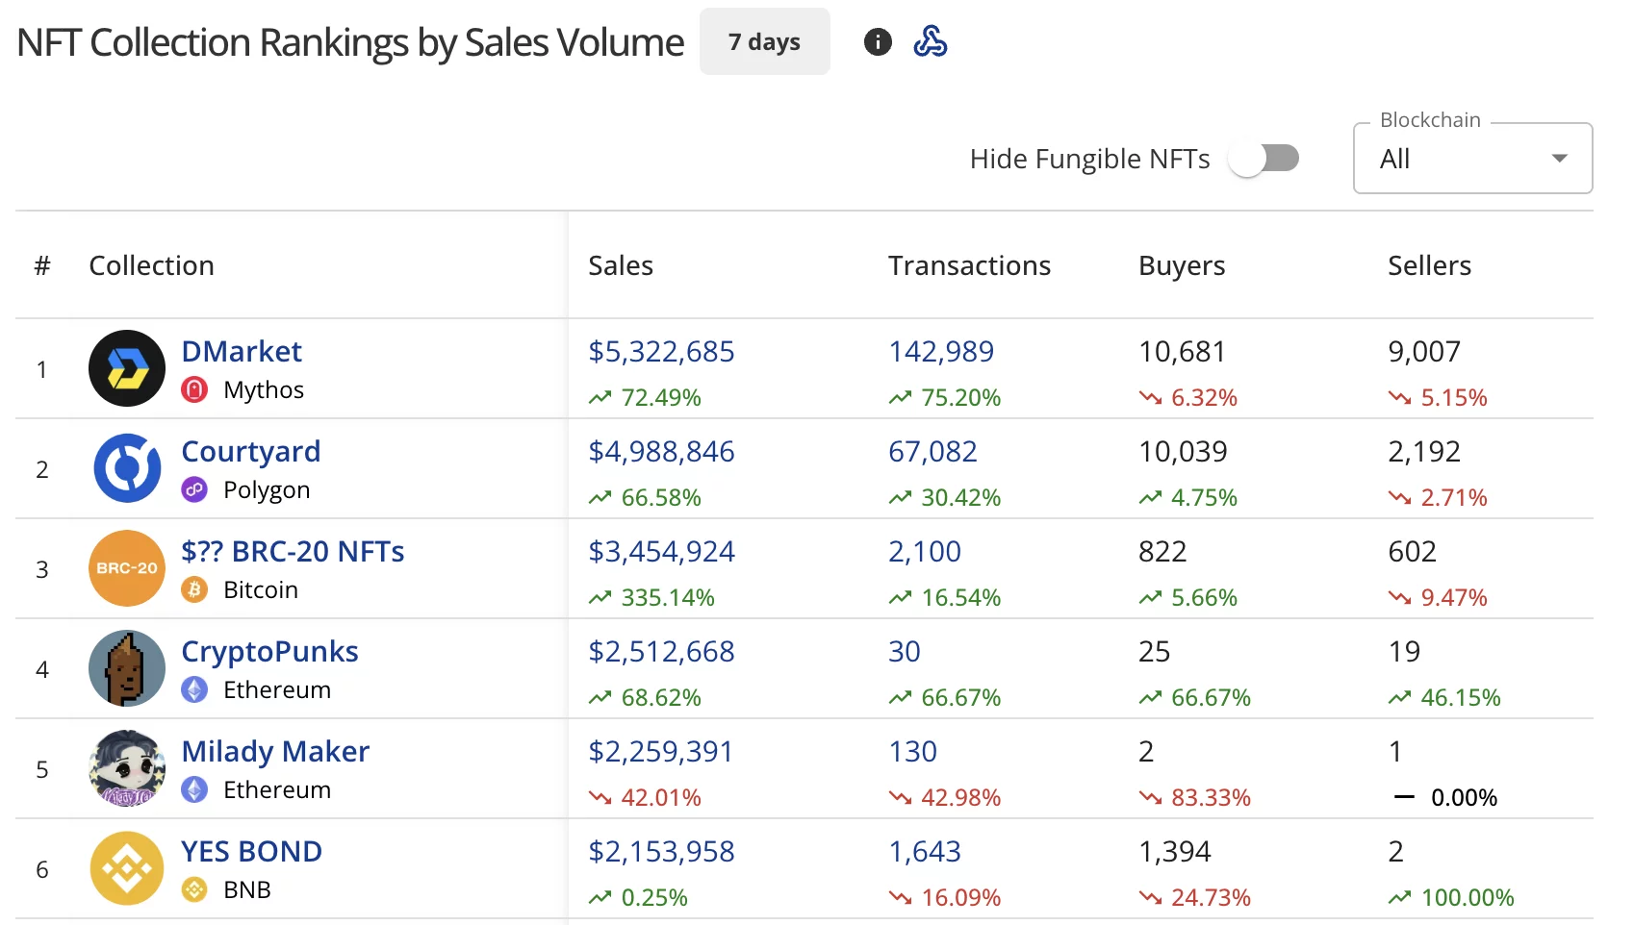Screen dimensions: 1634x925
Task: Open the YES BOND collection link
Action: coord(251,851)
